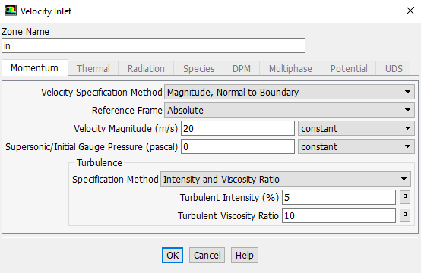421x273 pixels.
Task: Click the Velocity Magnitude input field
Action: click(238, 129)
